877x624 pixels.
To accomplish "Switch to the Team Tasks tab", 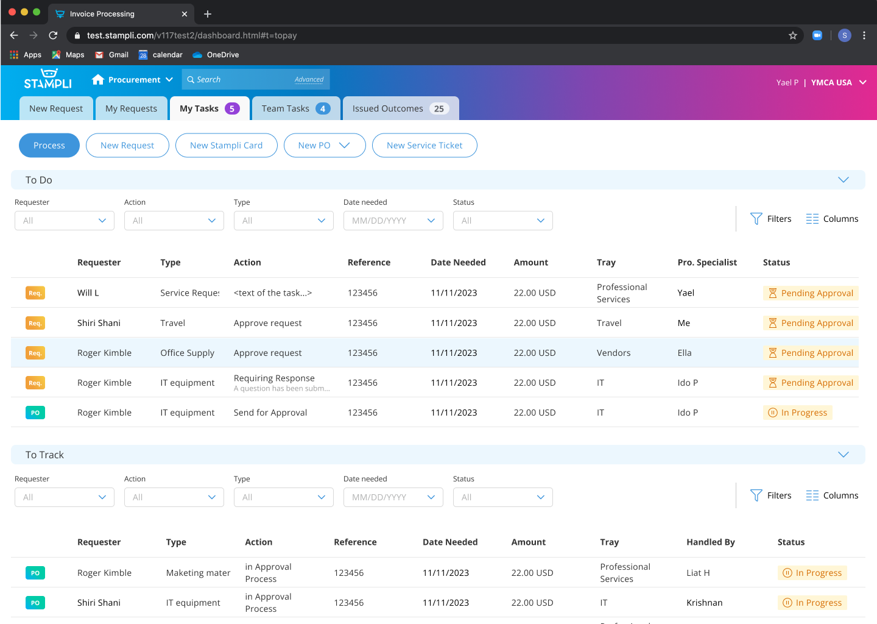I will click(296, 108).
